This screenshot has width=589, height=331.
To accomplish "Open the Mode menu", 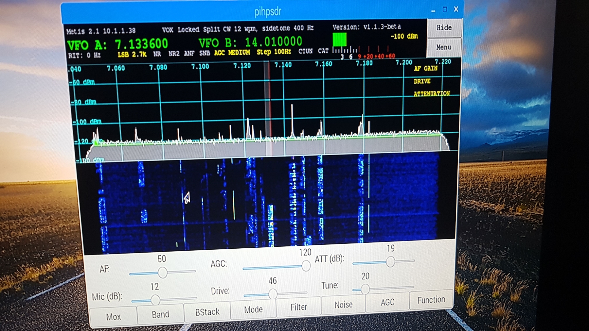I will (x=253, y=309).
